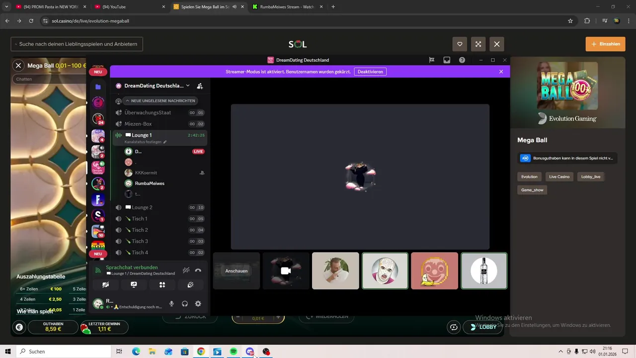Click the flag icon in Discord title bar
Image resolution: width=636 pixels, height=358 pixels.
(x=432, y=60)
